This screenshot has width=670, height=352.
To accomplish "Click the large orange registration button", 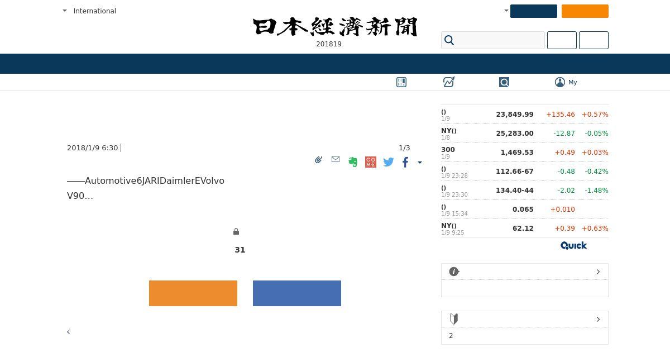I will (193, 293).
